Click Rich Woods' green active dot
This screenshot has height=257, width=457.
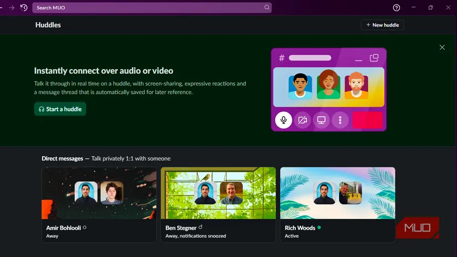pos(319,228)
